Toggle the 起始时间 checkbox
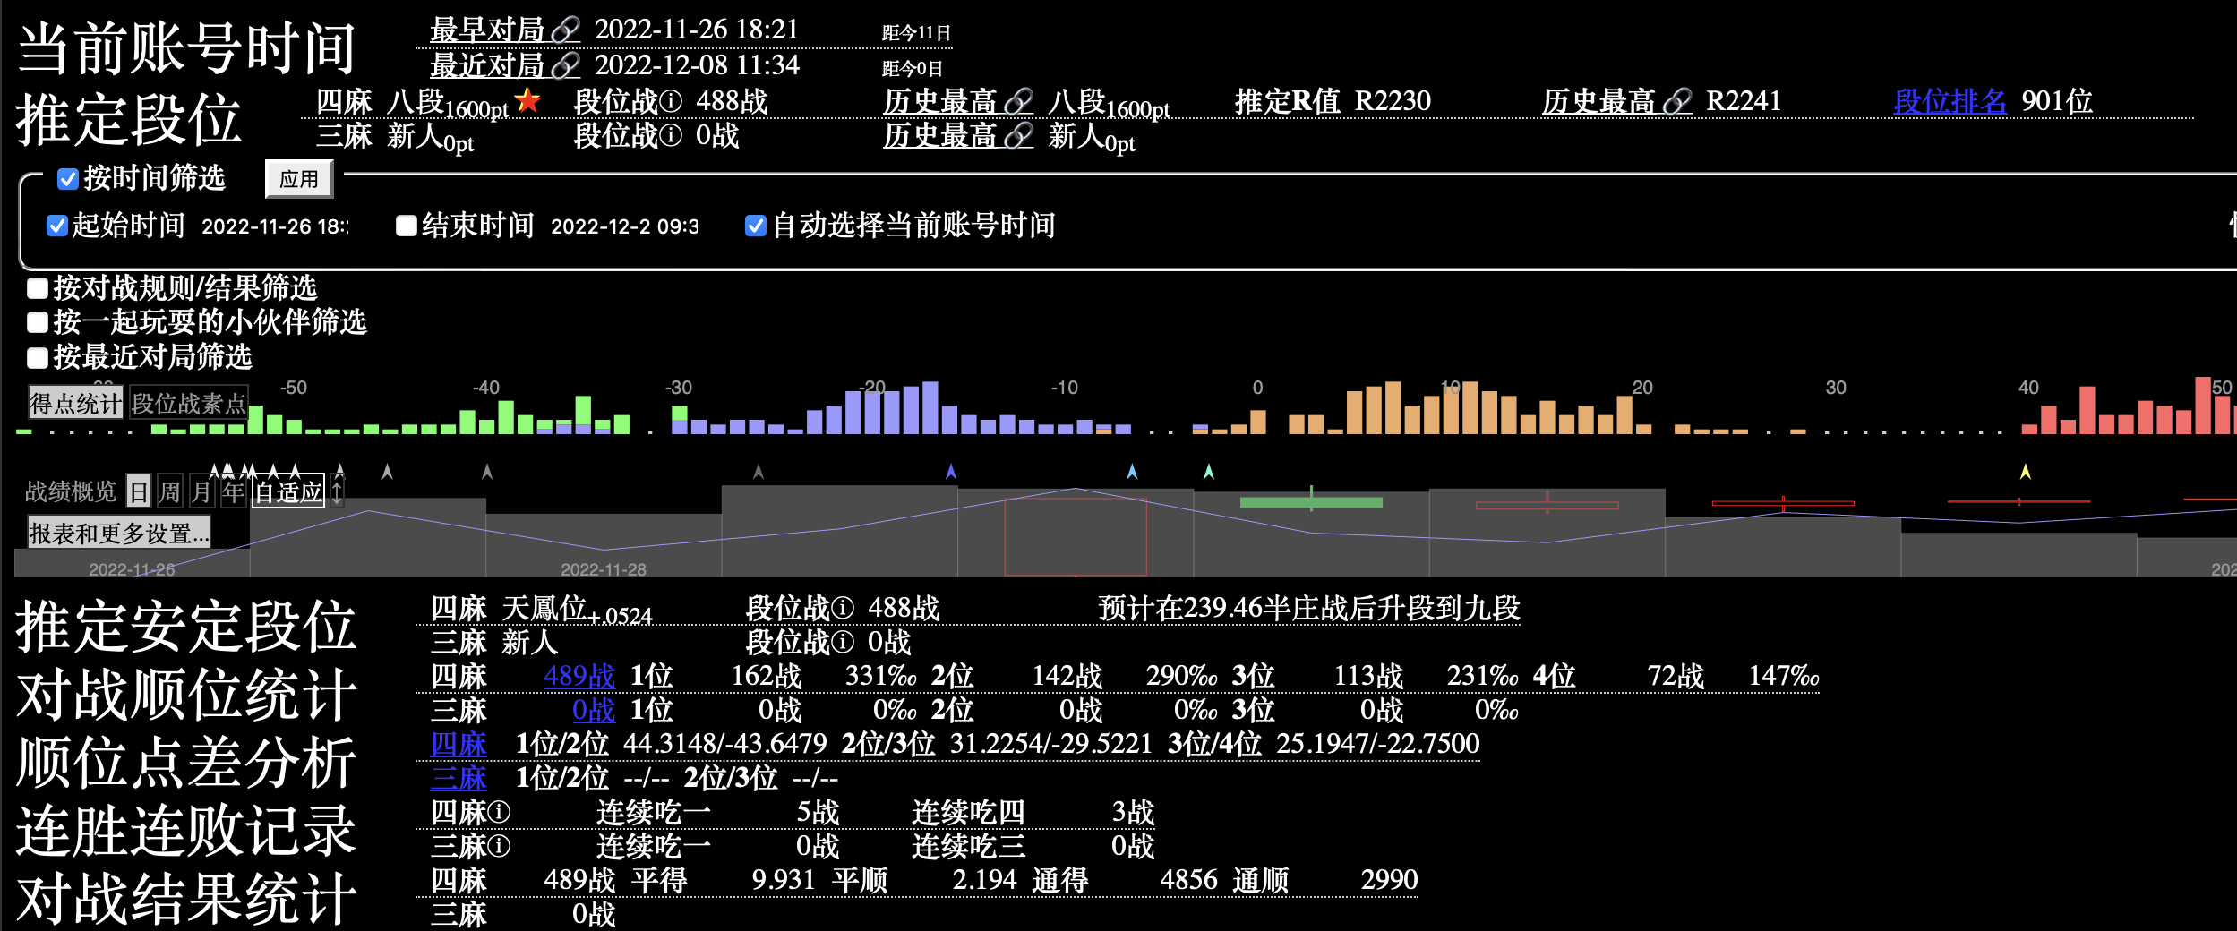The image size is (2237, 931). pyautogui.click(x=56, y=226)
